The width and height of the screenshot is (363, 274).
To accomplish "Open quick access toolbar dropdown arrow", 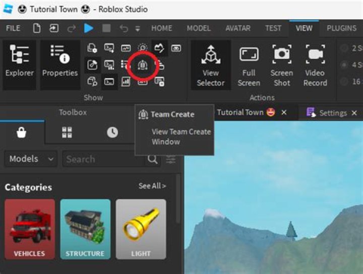I will coord(138,29).
